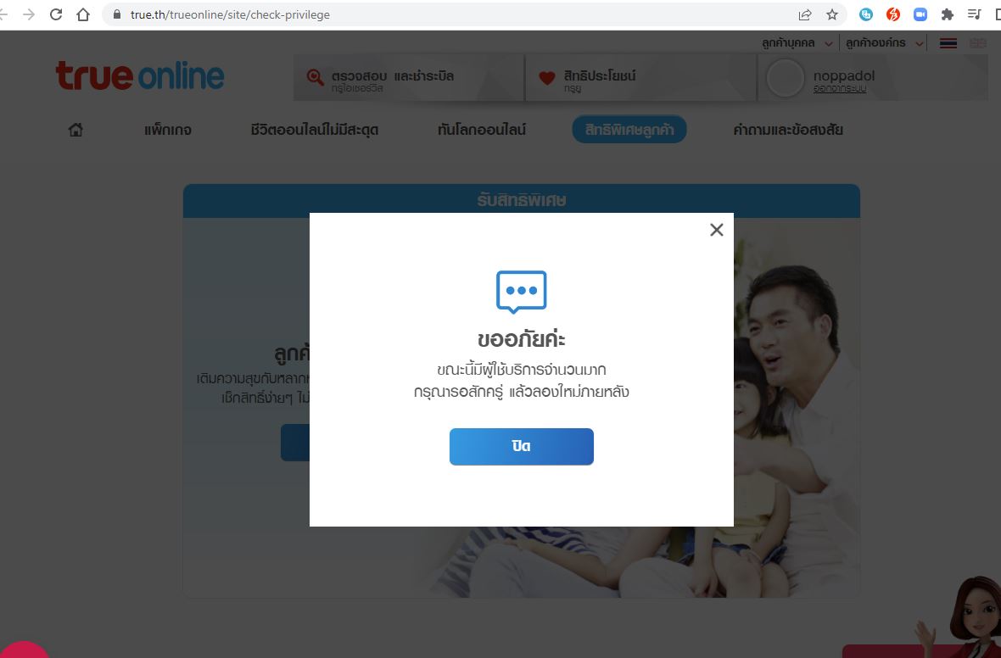Open the Extensions puzzle icon
The width and height of the screenshot is (1001, 658).
pos(948,14)
